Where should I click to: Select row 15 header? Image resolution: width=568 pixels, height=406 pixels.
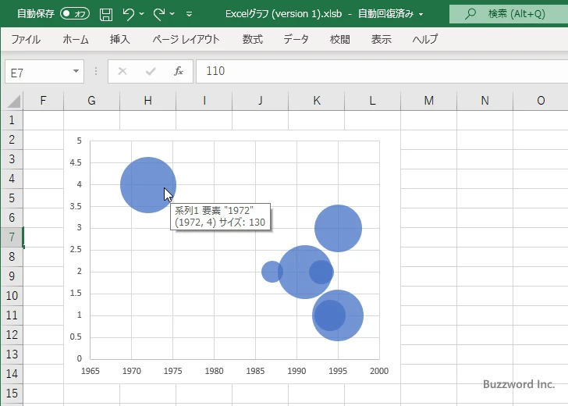12,394
